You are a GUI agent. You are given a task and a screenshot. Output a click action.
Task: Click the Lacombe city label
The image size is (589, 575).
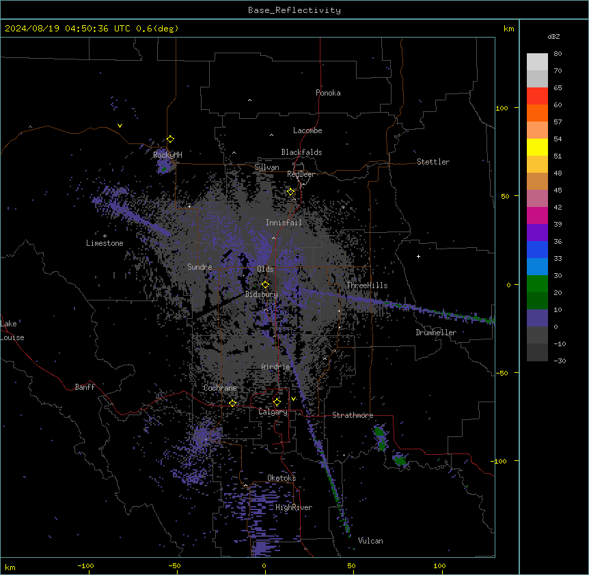tap(307, 130)
